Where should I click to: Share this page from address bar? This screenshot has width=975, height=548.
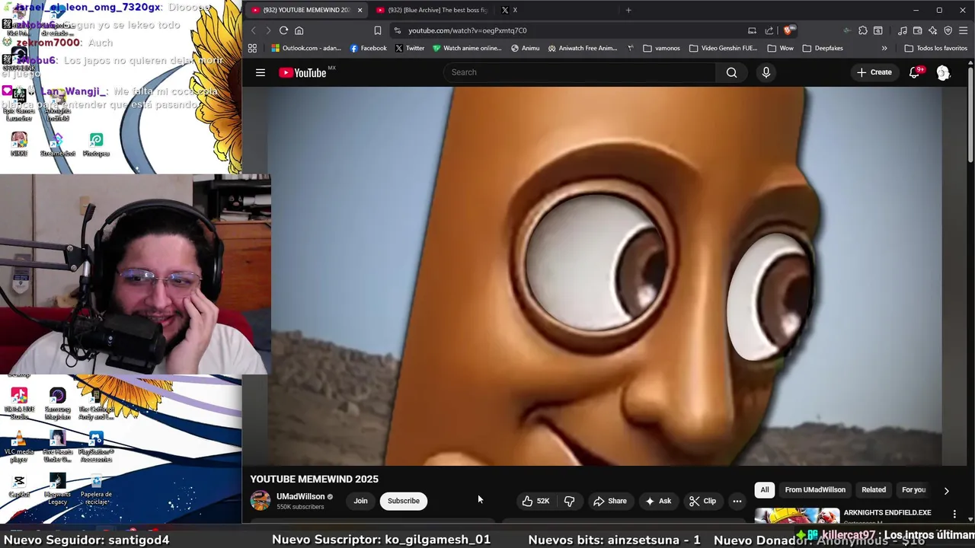[769, 30]
